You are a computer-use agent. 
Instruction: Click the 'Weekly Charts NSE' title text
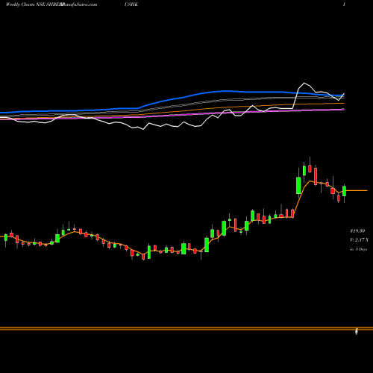tap(25, 4)
